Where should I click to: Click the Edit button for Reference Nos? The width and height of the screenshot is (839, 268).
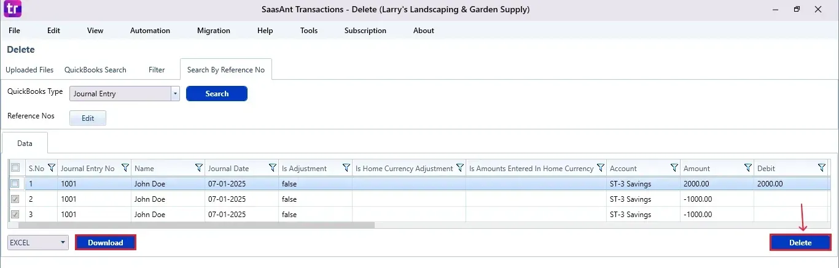pyautogui.click(x=88, y=118)
